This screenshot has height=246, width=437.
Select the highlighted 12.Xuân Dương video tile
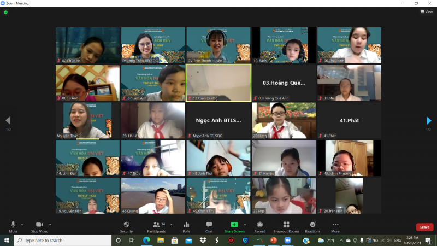tap(218, 83)
